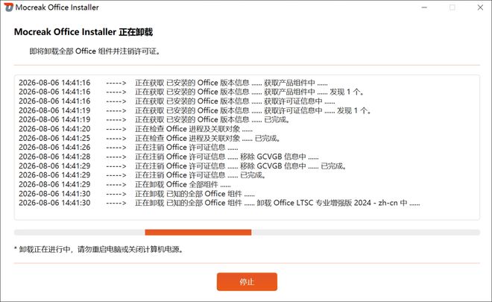This screenshot has height=302, width=492.
Task: Select the 14:41:16 log line ending 获取产品组件中 ......
Action: [173, 83]
